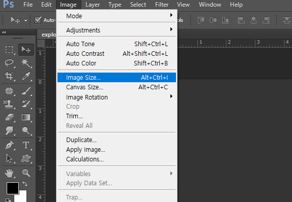Screen dimensions: 292x202
Task: Choose Image Size... menu entry
Action: click(x=117, y=77)
